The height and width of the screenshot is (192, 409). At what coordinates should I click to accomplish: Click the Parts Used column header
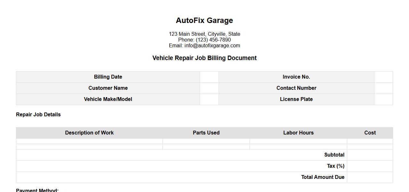pyautogui.click(x=206, y=133)
